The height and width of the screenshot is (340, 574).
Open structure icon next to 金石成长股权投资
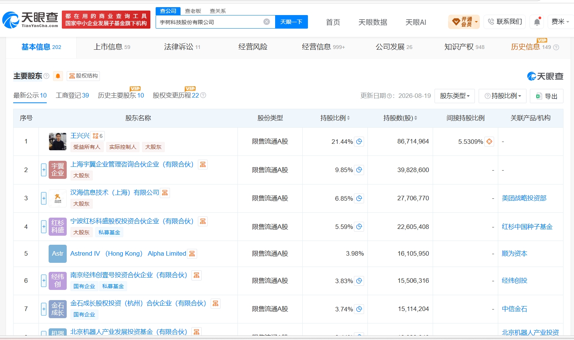(216, 303)
